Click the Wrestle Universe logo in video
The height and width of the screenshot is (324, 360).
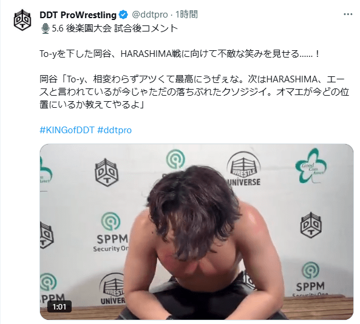(244, 169)
